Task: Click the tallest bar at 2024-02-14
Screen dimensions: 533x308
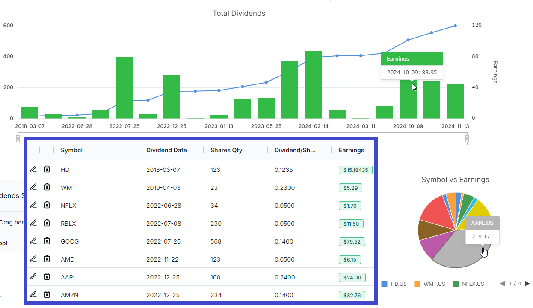Action: (x=314, y=85)
